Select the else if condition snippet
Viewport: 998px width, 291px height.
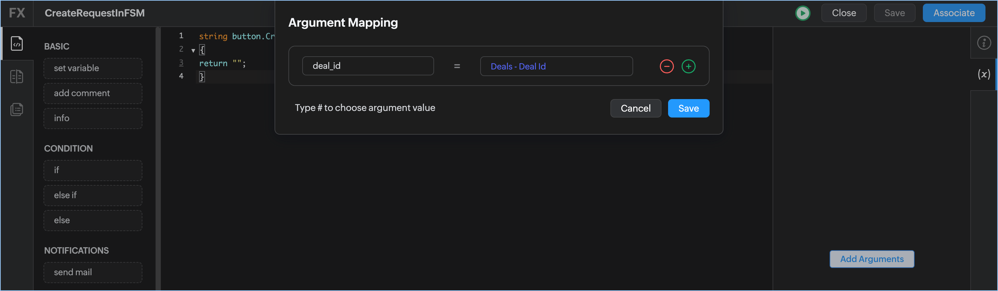[x=93, y=196]
